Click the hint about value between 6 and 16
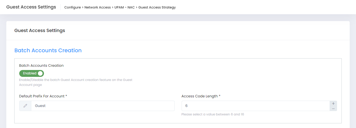The height and width of the screenshot is (128, 356). coord(213,114)
